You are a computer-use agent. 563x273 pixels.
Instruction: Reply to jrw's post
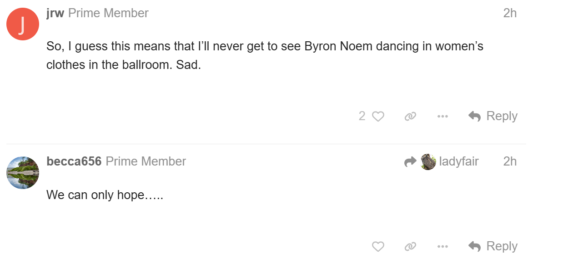coord(493,116)
